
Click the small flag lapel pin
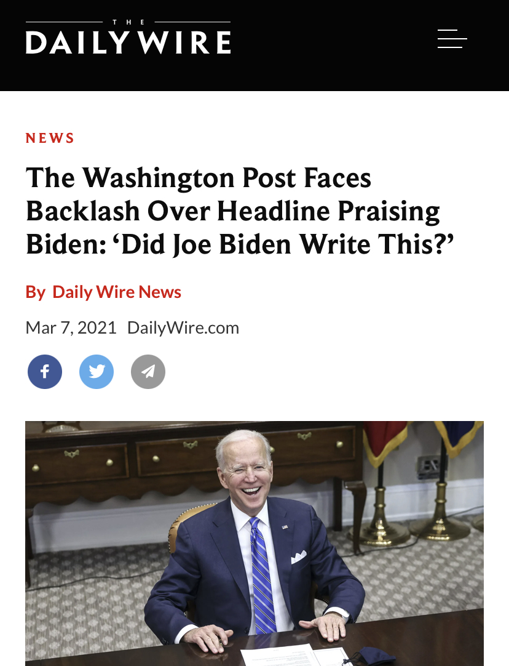(285, 527)
